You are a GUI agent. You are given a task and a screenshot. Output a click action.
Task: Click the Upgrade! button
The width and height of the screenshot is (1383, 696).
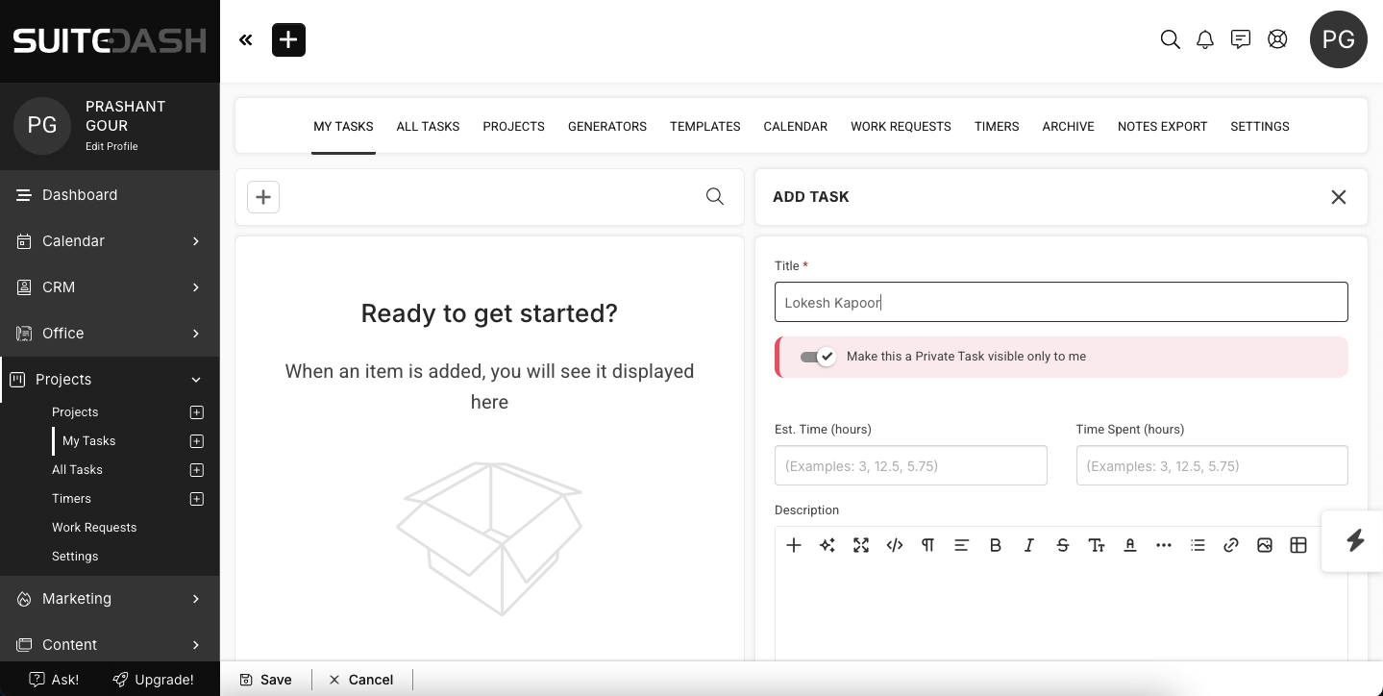[x=153, y=680]
